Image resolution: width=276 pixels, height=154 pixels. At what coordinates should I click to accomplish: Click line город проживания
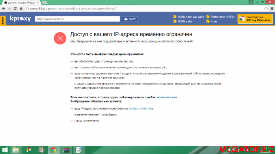pyautogui.click(x=87, y=121)
